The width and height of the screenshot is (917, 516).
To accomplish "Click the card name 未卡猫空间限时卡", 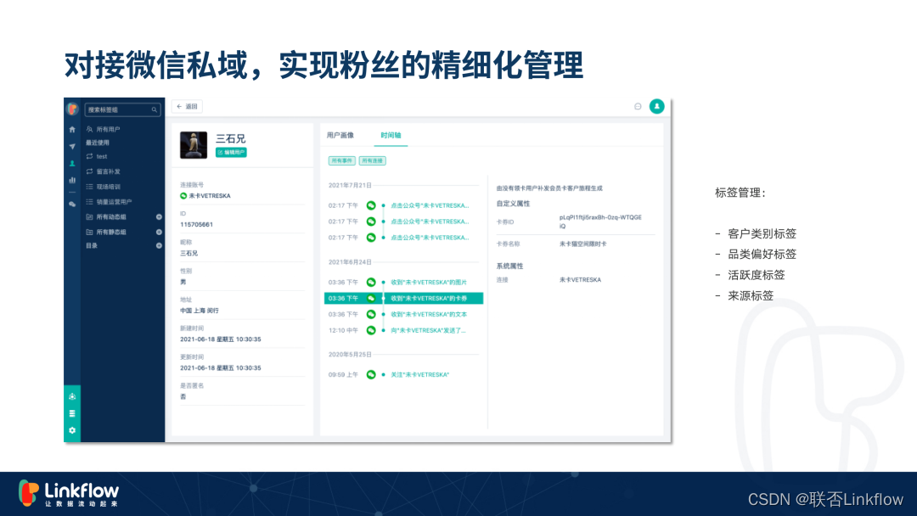I will click(583, 244).
